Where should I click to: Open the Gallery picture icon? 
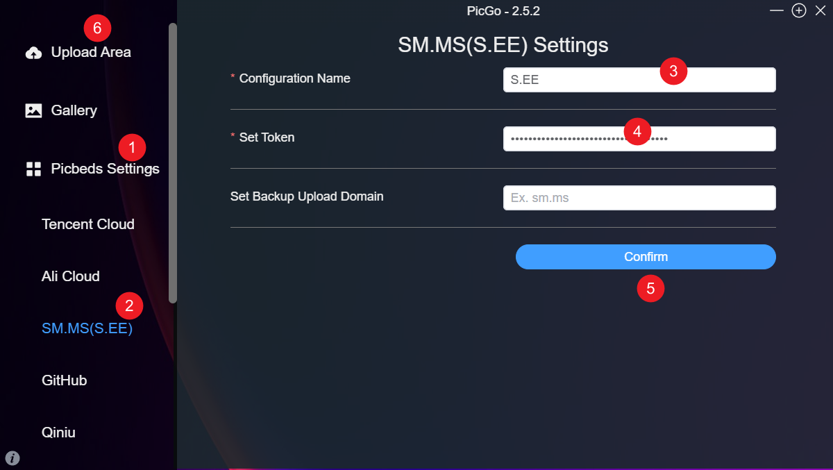pos(33,110)
